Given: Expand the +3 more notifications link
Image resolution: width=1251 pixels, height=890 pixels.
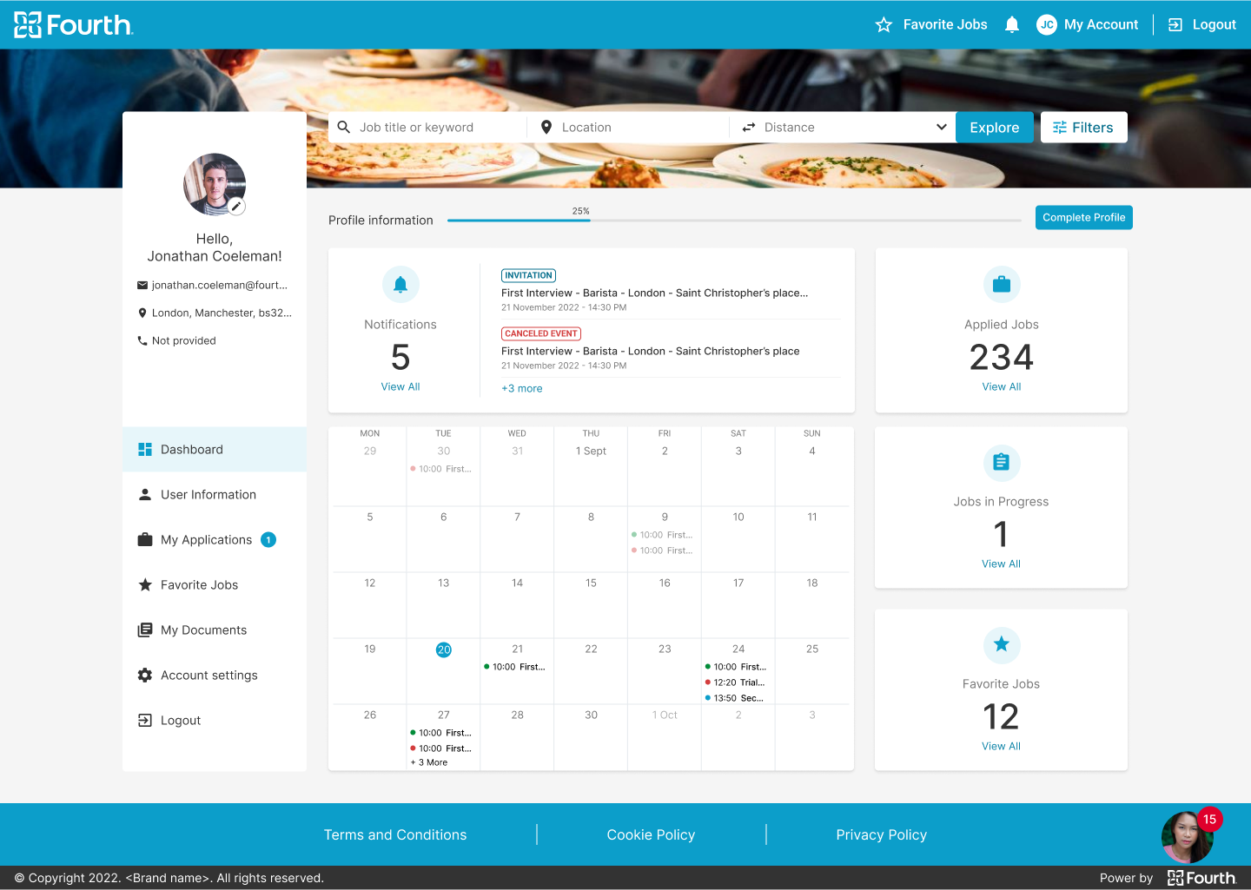Looking at the screenshot, I should [521, 389].
